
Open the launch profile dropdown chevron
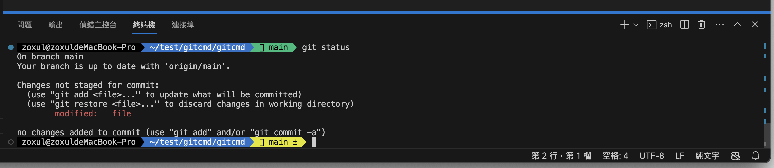click(636, 25)
